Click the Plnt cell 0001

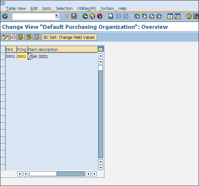[x=11, y=56]
